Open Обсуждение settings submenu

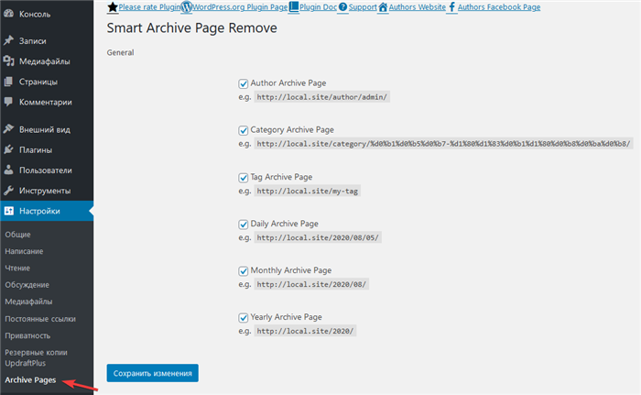click(27, 285)
